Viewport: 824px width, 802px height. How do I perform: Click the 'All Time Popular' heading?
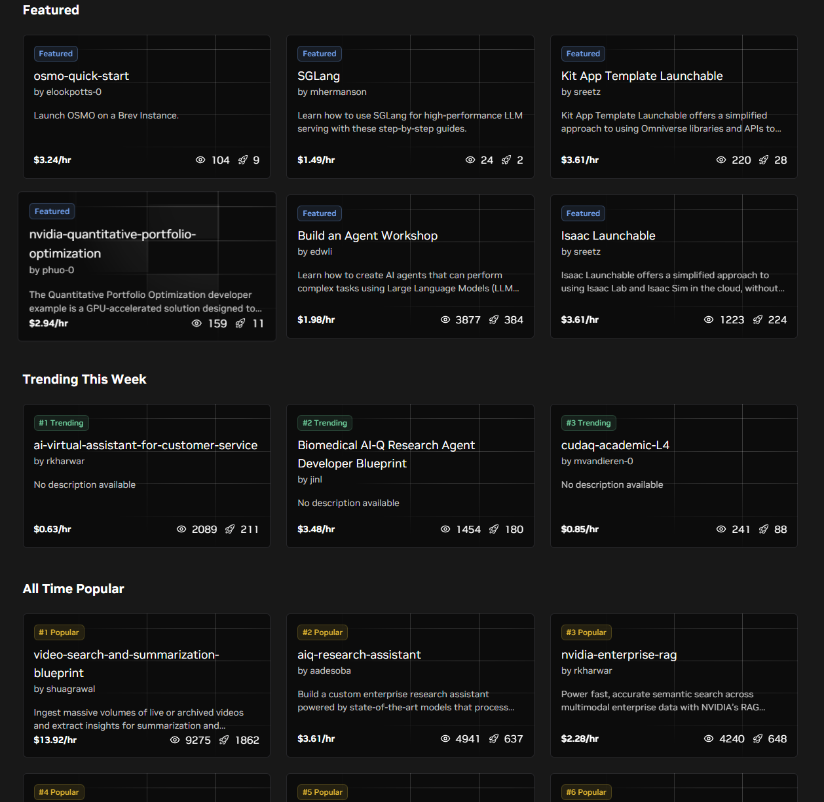[x=73, y=589]
